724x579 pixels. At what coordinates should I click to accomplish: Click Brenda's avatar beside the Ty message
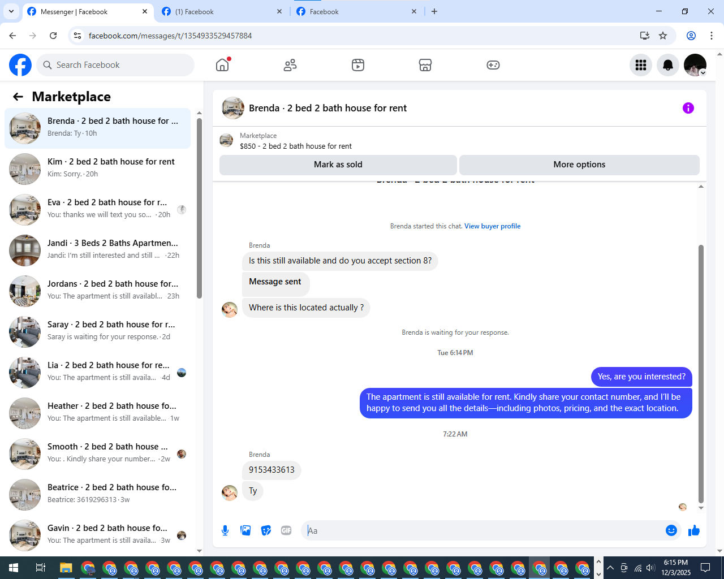click(x=230, y=493)
